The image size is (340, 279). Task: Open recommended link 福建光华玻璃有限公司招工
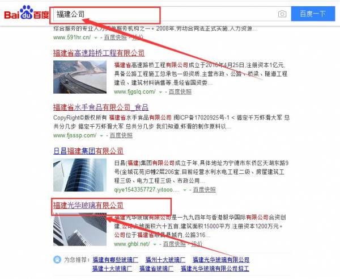tap(215, 269)
